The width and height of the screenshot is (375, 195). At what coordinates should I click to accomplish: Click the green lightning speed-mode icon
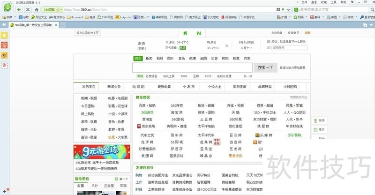(283, 9)
